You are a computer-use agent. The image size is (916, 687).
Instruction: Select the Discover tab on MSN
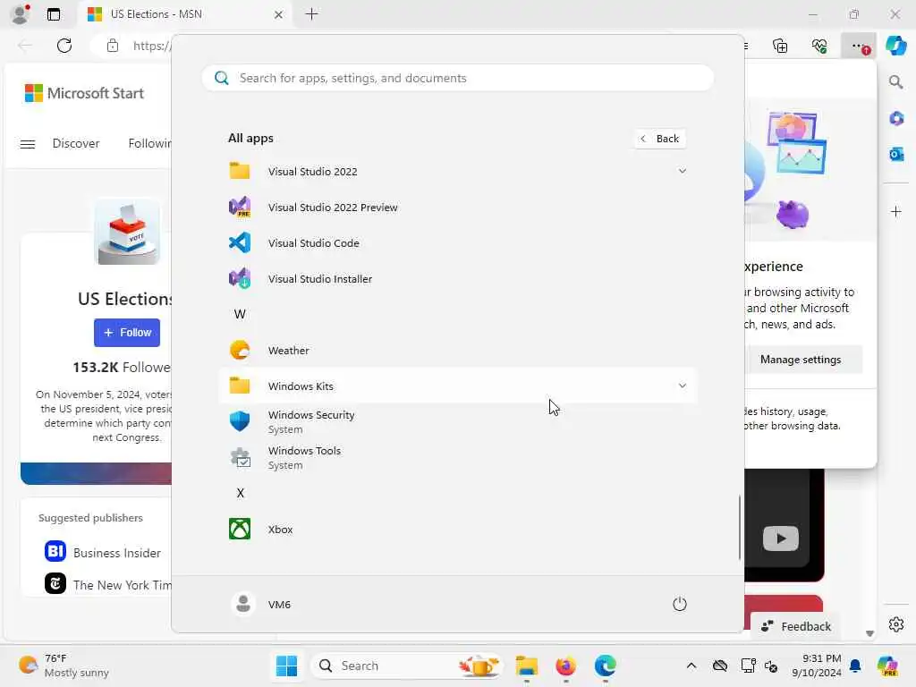click(76, 144)
